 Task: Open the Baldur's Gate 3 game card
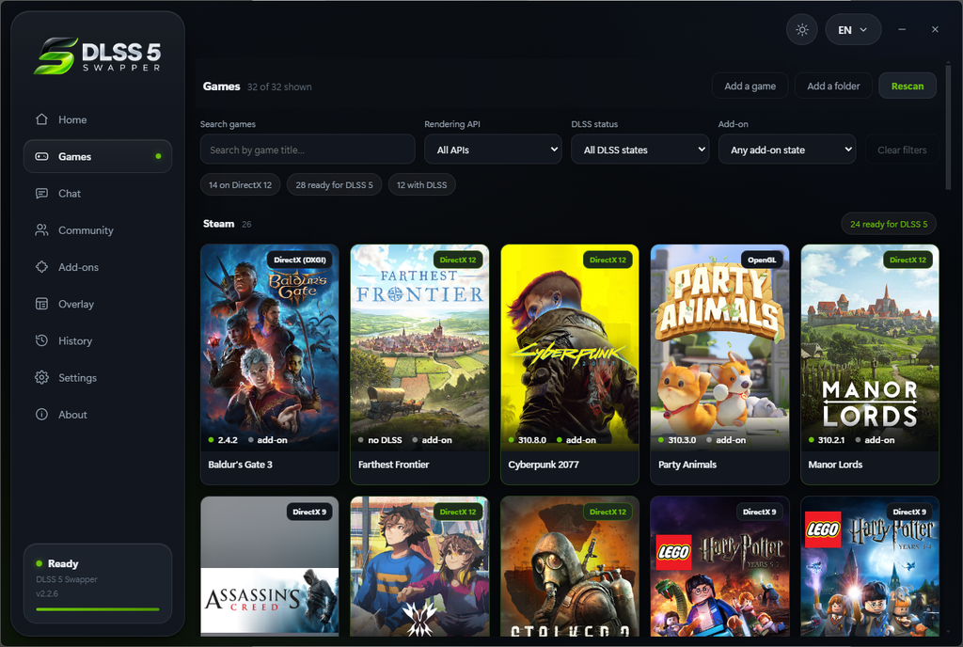pyautogui.click(x=270, y=364)
